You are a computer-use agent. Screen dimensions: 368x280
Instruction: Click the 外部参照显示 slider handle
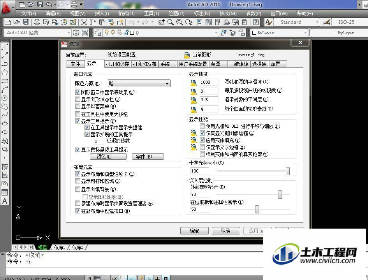click(280, 194)
